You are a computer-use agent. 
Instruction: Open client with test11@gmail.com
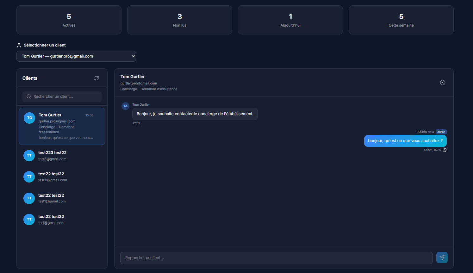coord(62,177)
